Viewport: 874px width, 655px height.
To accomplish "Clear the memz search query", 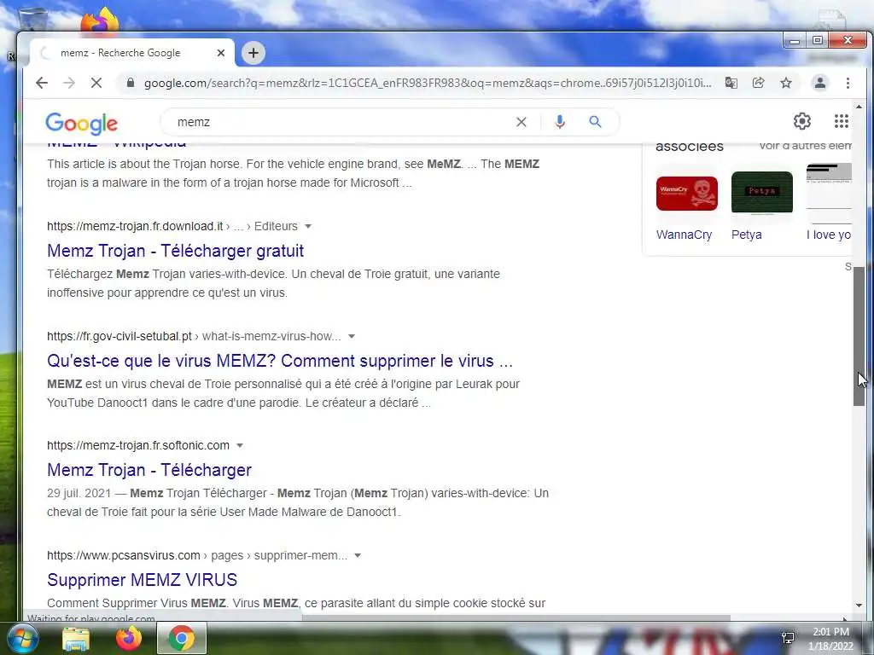I will click(521, 122).
